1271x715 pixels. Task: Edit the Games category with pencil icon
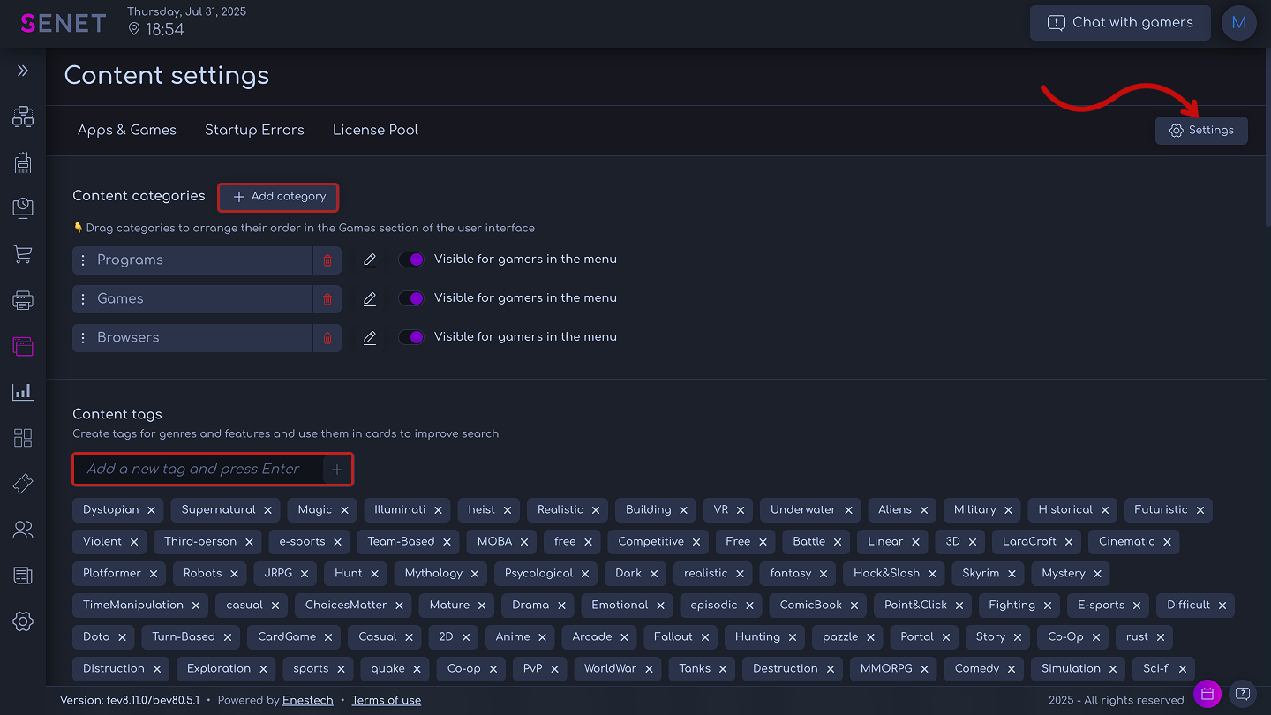[370, 299]
